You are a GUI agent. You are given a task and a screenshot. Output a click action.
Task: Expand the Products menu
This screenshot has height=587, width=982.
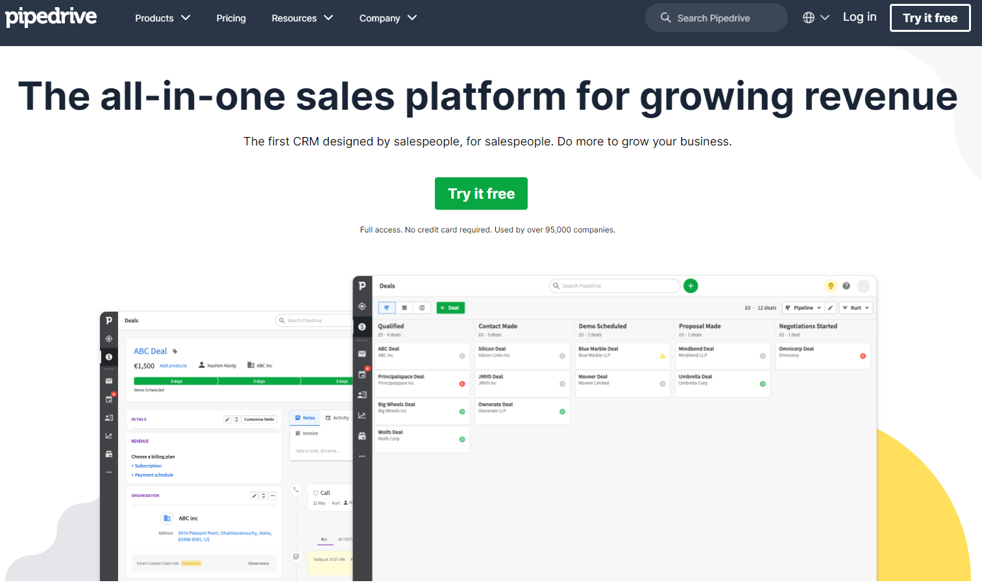pyautogui.click(x=162, y=18)
